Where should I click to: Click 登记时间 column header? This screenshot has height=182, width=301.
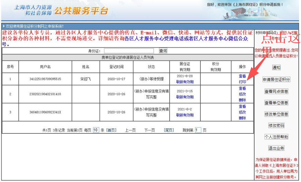[116, 67]
